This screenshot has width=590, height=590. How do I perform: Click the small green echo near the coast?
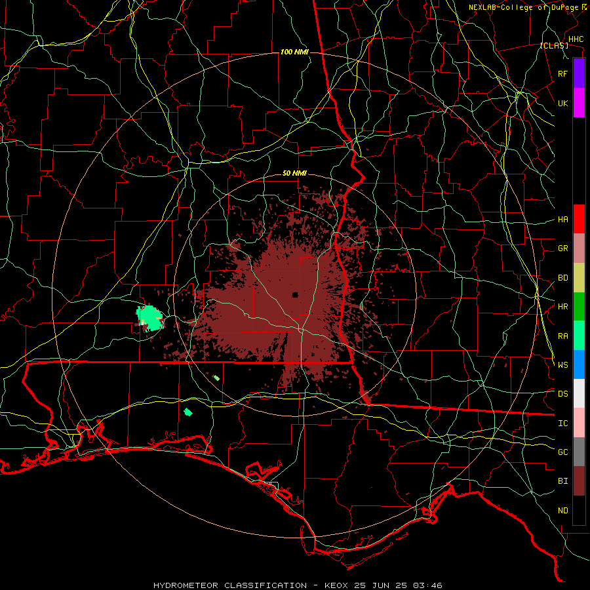click(x=188, y=412)
